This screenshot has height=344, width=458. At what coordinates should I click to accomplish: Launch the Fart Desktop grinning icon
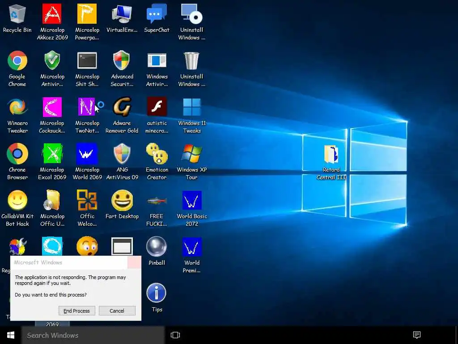pyautogui.click(x=122, y=200)
